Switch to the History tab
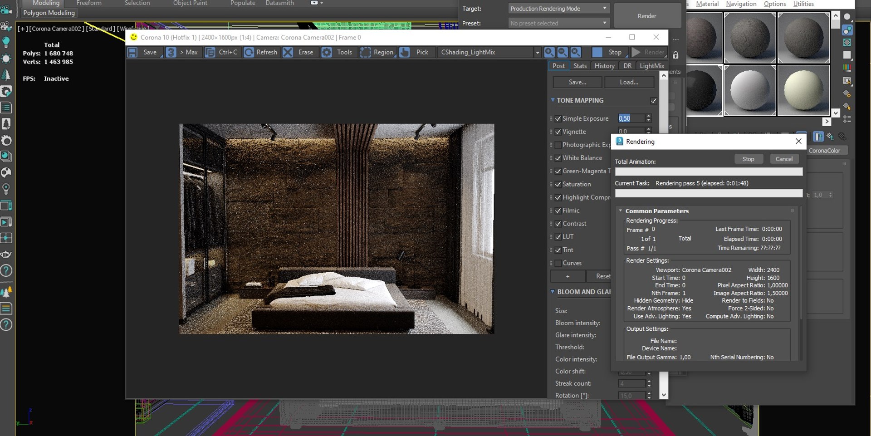Viewport: 871px width, 436px height. click(604, 66)
